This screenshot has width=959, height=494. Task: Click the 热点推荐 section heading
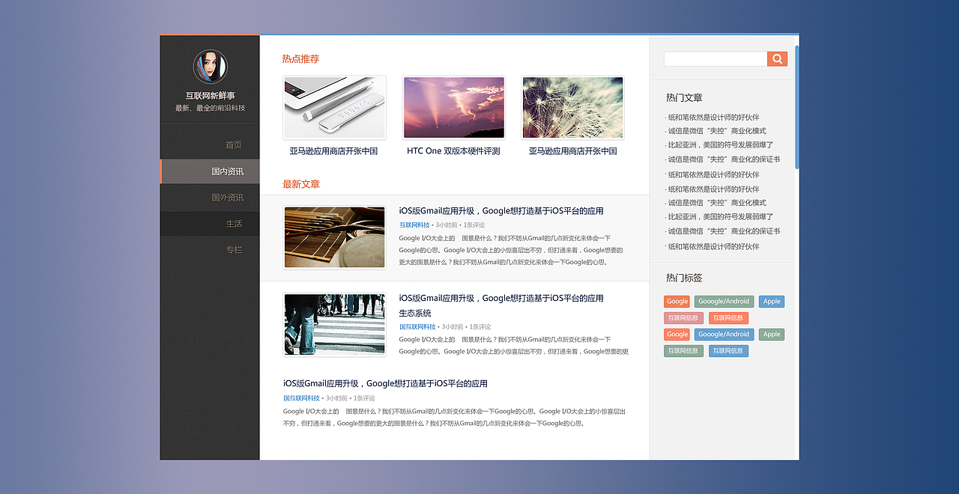[x=300, y=59]
